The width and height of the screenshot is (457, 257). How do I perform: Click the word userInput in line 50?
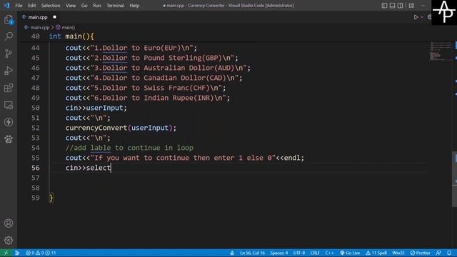[x=105, y=108]
